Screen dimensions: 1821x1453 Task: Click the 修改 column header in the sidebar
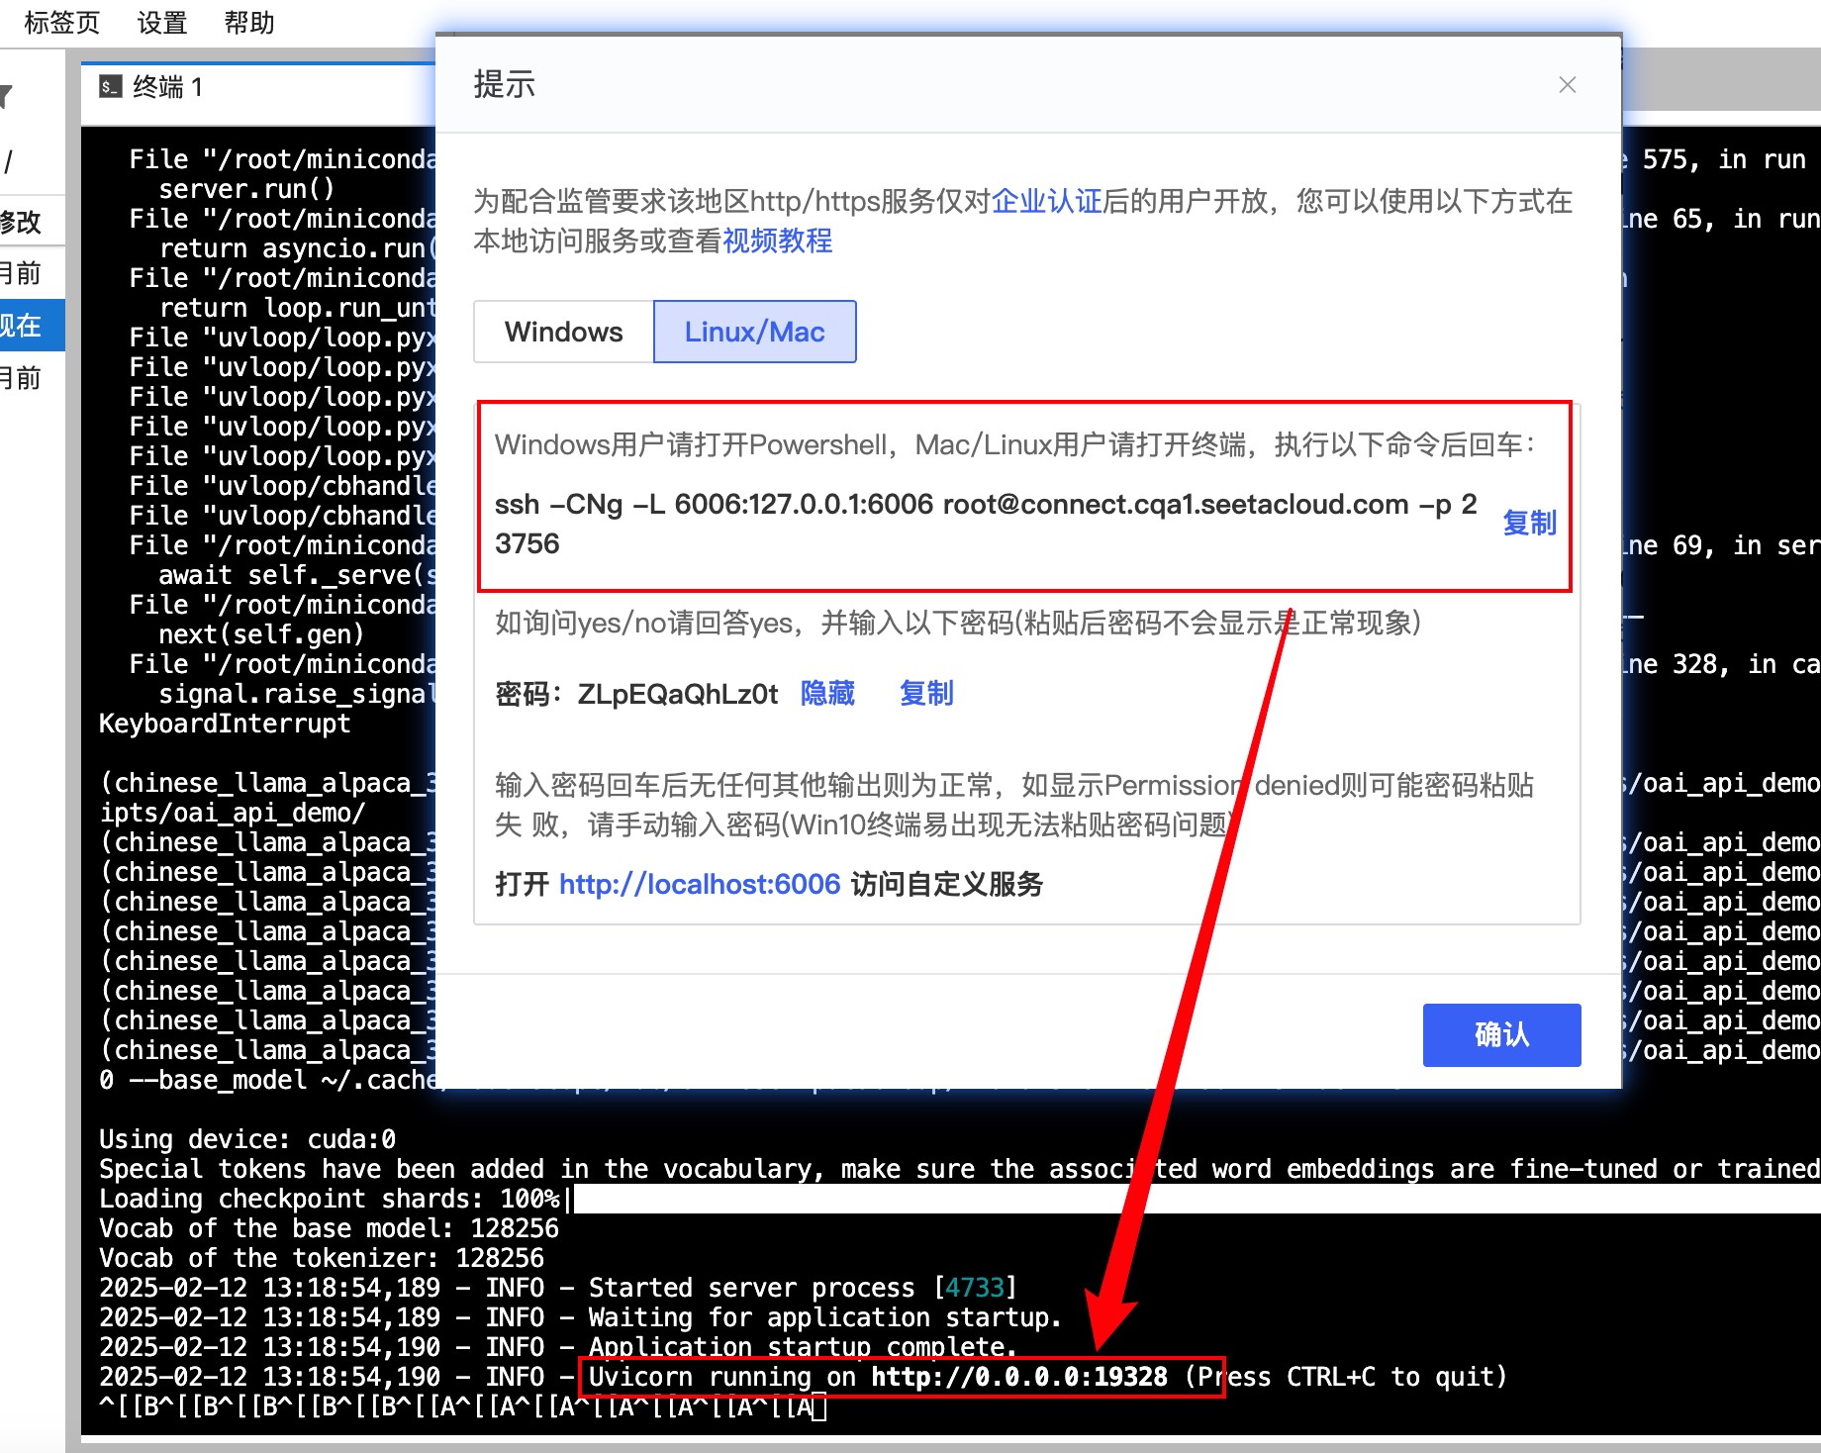[x=22, y=222]
